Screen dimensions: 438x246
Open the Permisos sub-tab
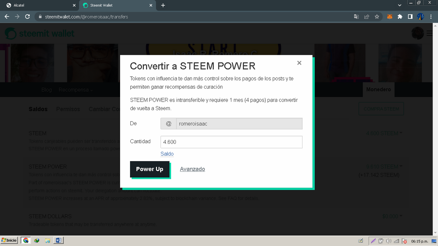[68, 109]
